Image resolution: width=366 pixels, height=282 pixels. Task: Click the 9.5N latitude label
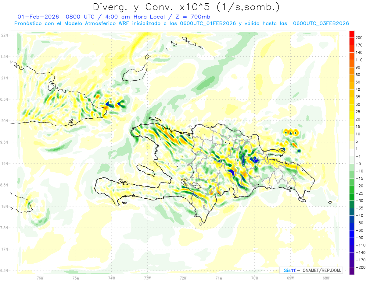[x=4, y=142]
